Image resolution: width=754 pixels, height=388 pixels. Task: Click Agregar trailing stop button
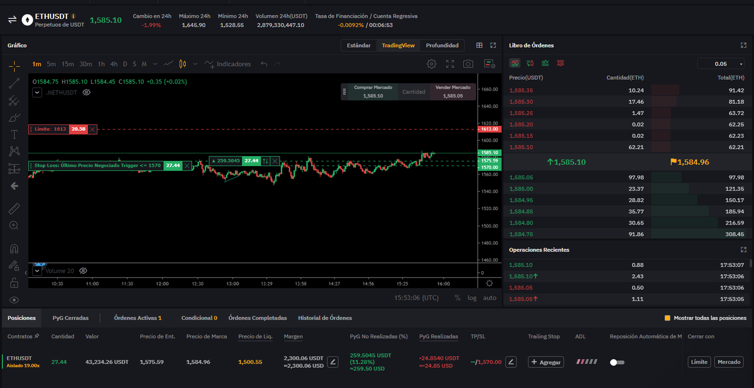(545, 362)
